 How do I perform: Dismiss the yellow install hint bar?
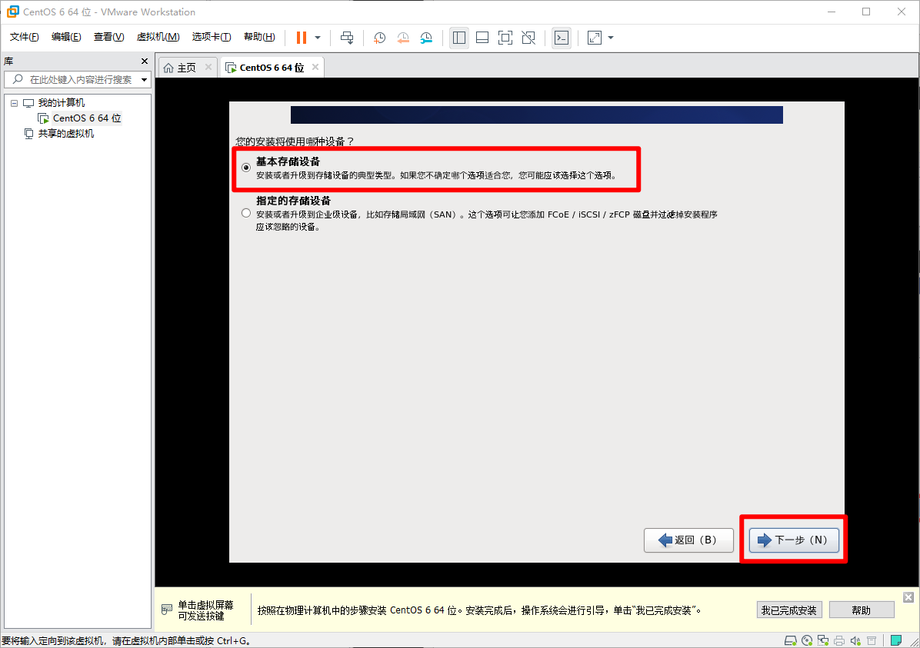click(908, 597)
